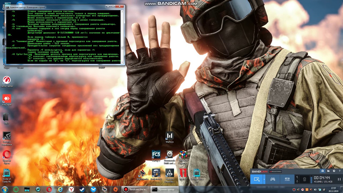Click Bandicam UNREGISTERED label
Viewport: 343px width, 193px height.
(x=275, y=172)
